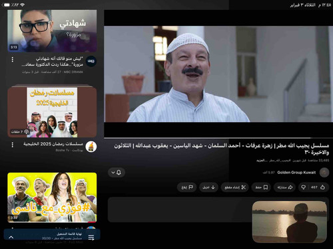The image size is (333, 249).
Task: Open playlist queue icon in bottom bar
Action: pos(91,237)
